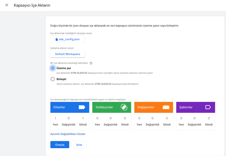
Task: Click the Silindi count under Etiketler
Action: pyautogui.click(x=83, y=118)
